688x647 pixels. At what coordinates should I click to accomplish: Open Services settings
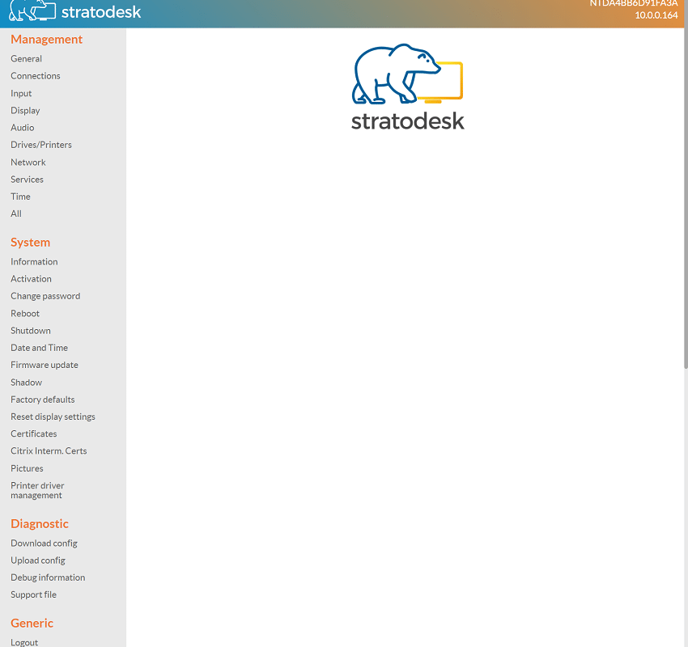pos(28,180)
